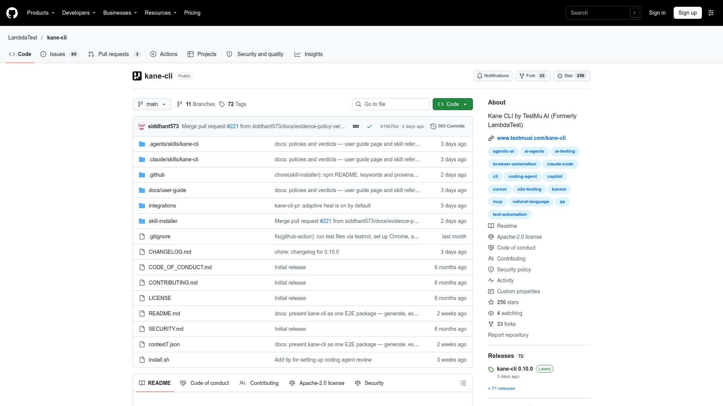The image size is (723, 406).
Task: Star the kane-cli repository
Action: (572, 76)
